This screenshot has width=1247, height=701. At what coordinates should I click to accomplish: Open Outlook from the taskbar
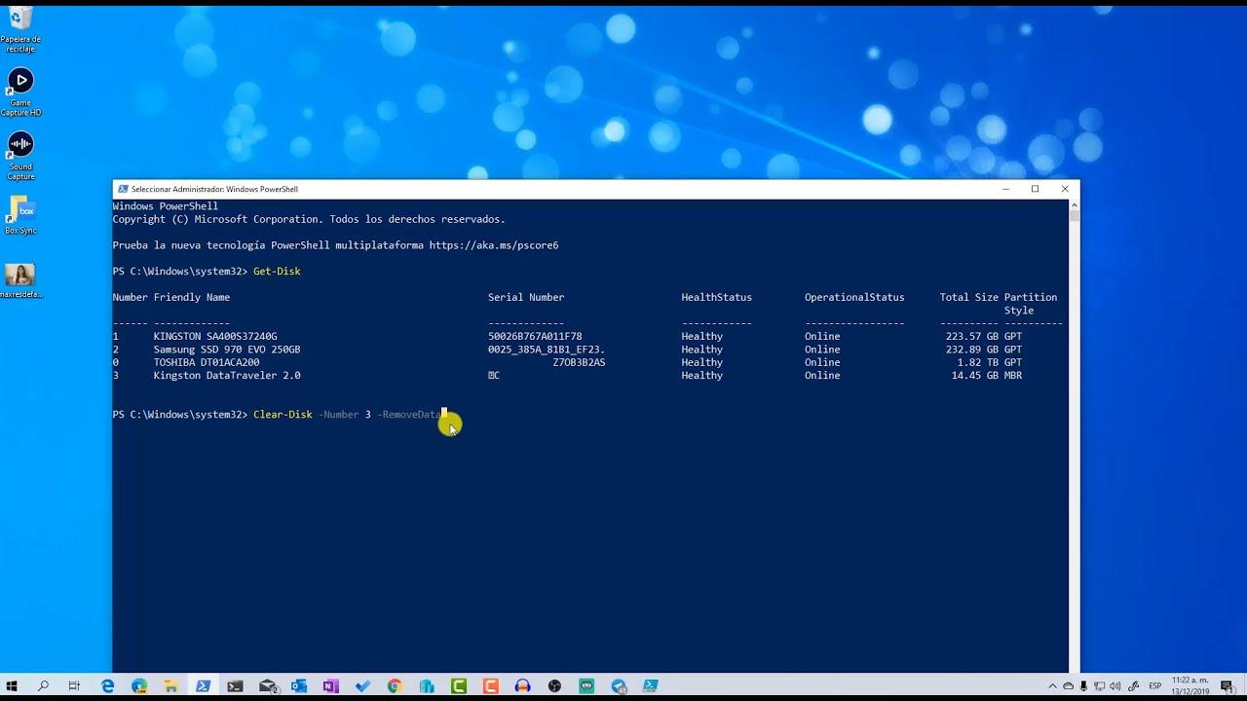click(x=298, y=686)
